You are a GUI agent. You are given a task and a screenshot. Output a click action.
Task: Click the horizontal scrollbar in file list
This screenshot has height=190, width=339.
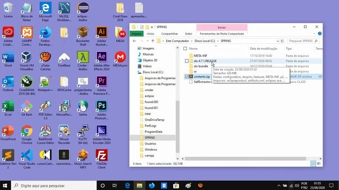245,159
